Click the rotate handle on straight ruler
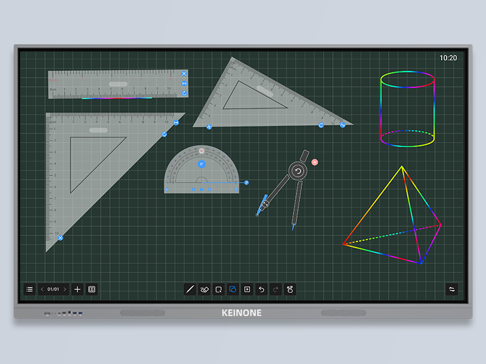Image resolution: width=486 pixels, height=364 pixels. pos(184,93)
